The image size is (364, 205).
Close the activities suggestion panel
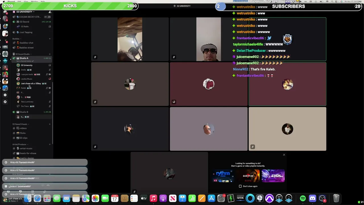(284, 155)
